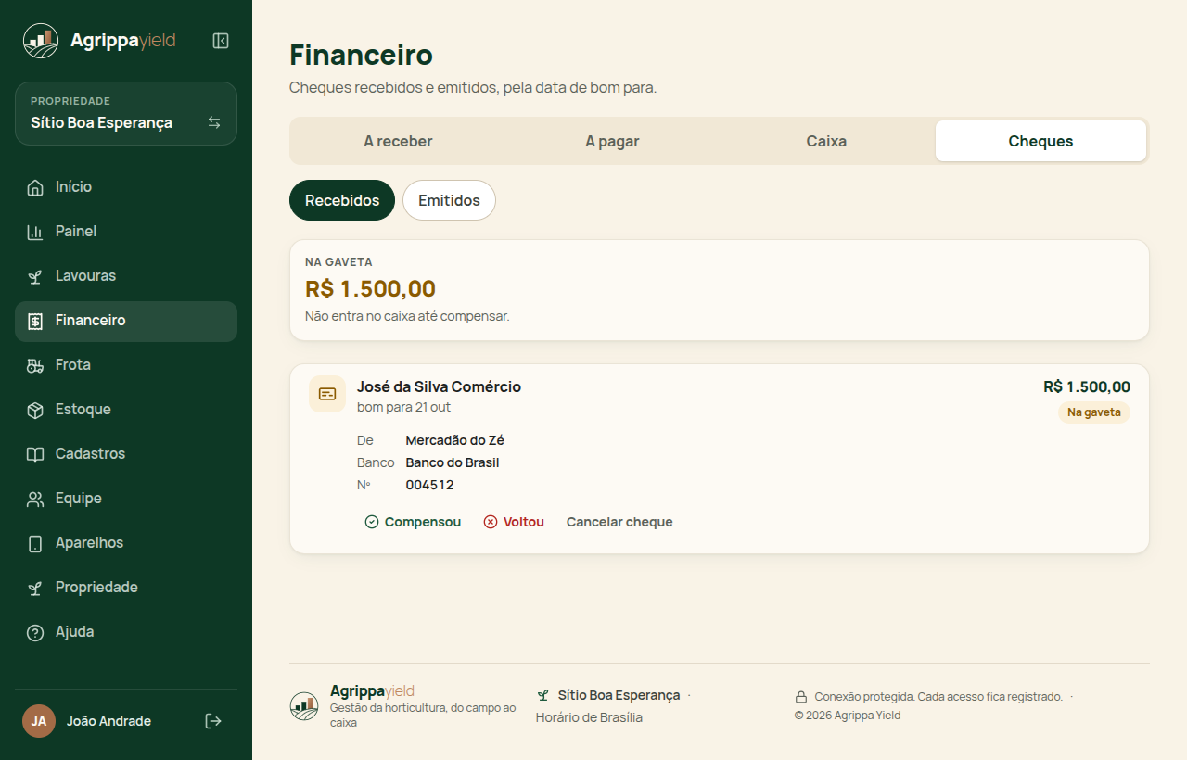1187x760 pixels.
Task: Click the cheque card icon beside José da Silva
Action: point(327,394)
